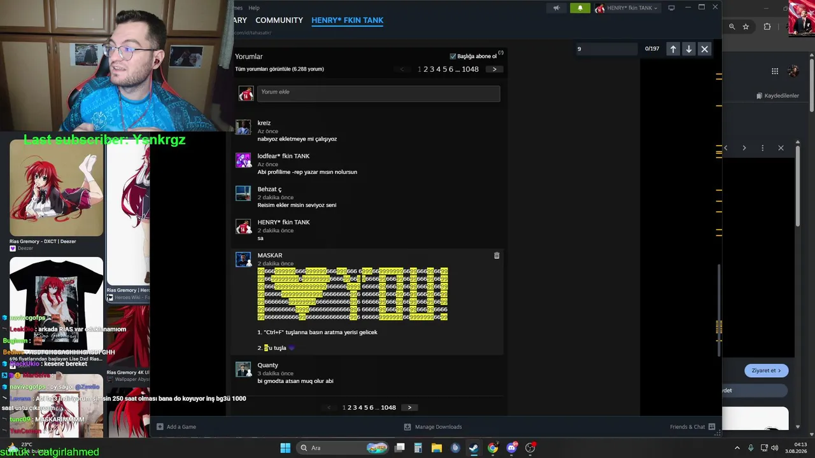
Task: Expand the HENRY* fkin TANK account dropdown
Action: click(627, 8)
